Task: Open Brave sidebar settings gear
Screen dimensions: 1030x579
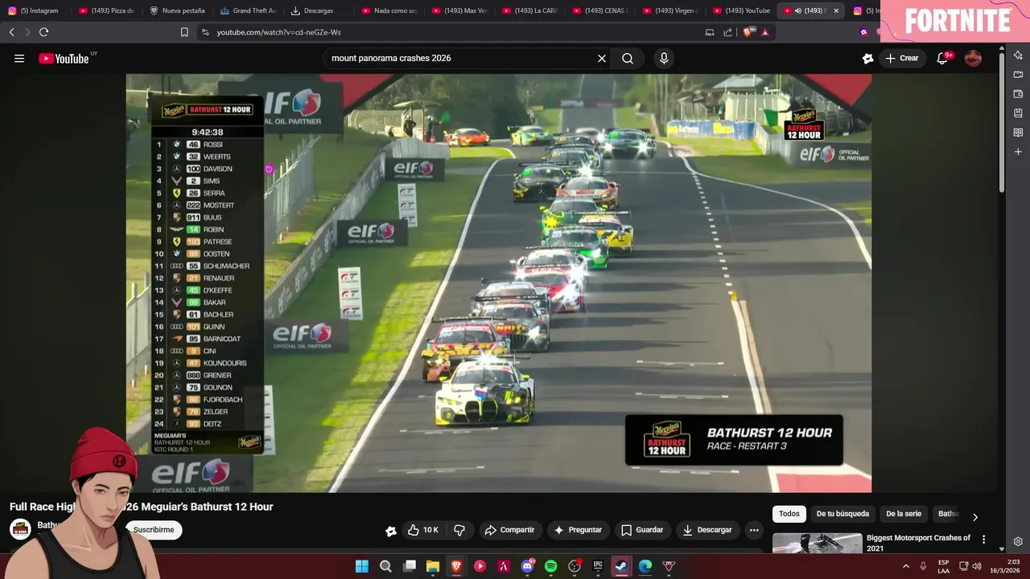Action: [x=1018, y=541]
